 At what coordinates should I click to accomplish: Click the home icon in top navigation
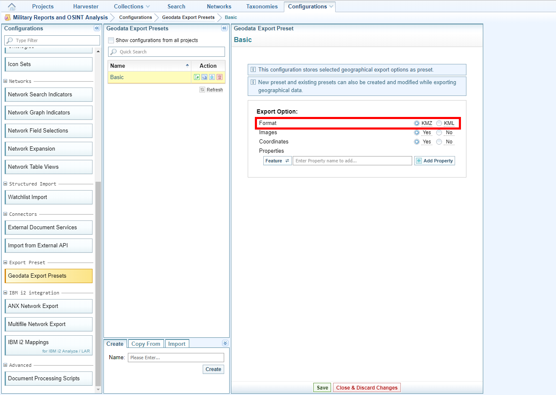click(12, 7)
